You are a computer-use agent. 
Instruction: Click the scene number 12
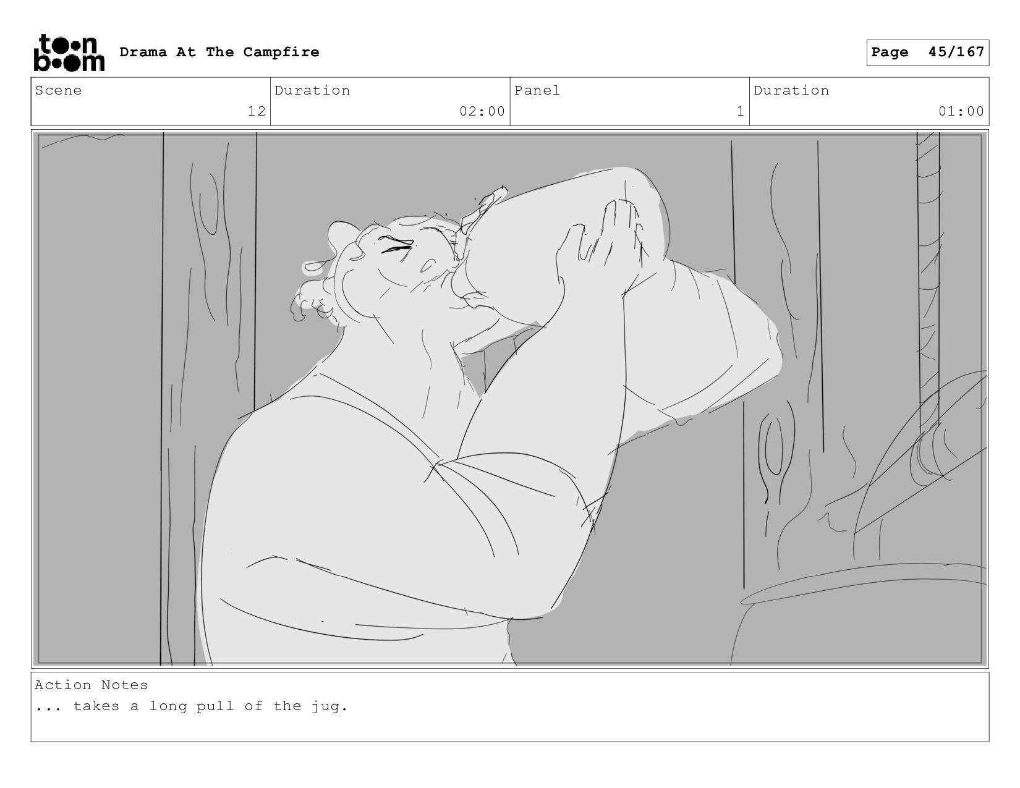(257, 111)
